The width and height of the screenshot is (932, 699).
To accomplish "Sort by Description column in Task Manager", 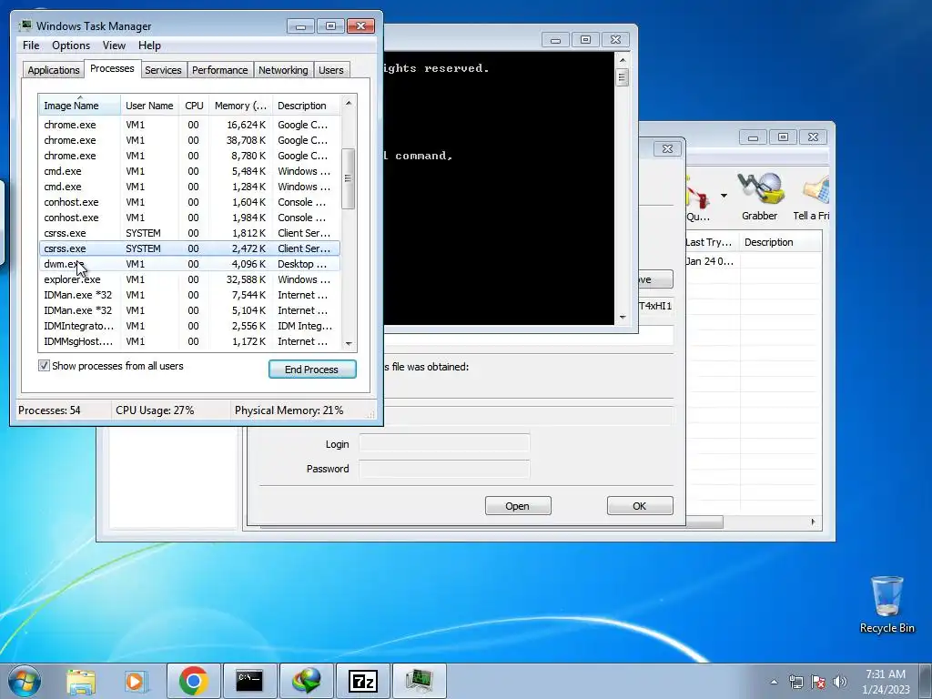I will tap(306, 106).
